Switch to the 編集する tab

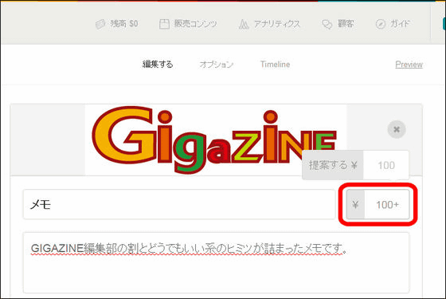(x=158, y=65)
